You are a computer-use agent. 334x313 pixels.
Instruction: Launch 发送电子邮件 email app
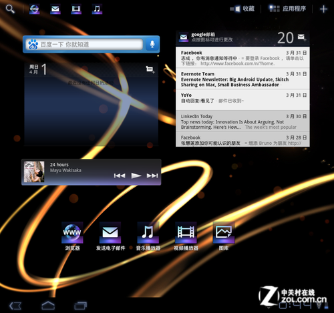[110, 236]
